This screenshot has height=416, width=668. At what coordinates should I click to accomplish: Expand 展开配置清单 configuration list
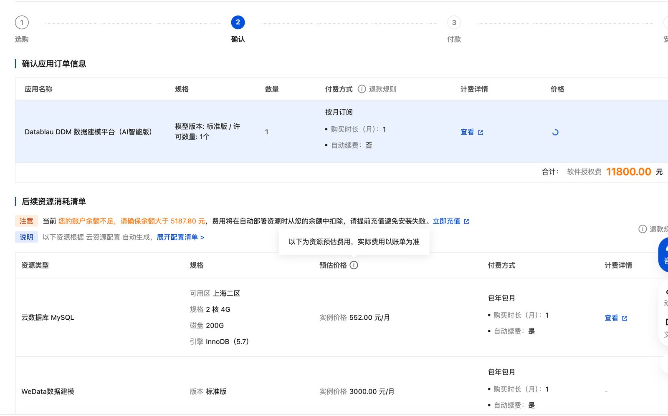180,237
